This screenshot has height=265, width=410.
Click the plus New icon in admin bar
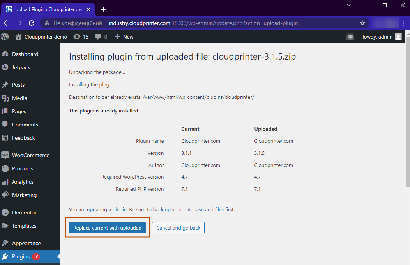pos(117,37)
